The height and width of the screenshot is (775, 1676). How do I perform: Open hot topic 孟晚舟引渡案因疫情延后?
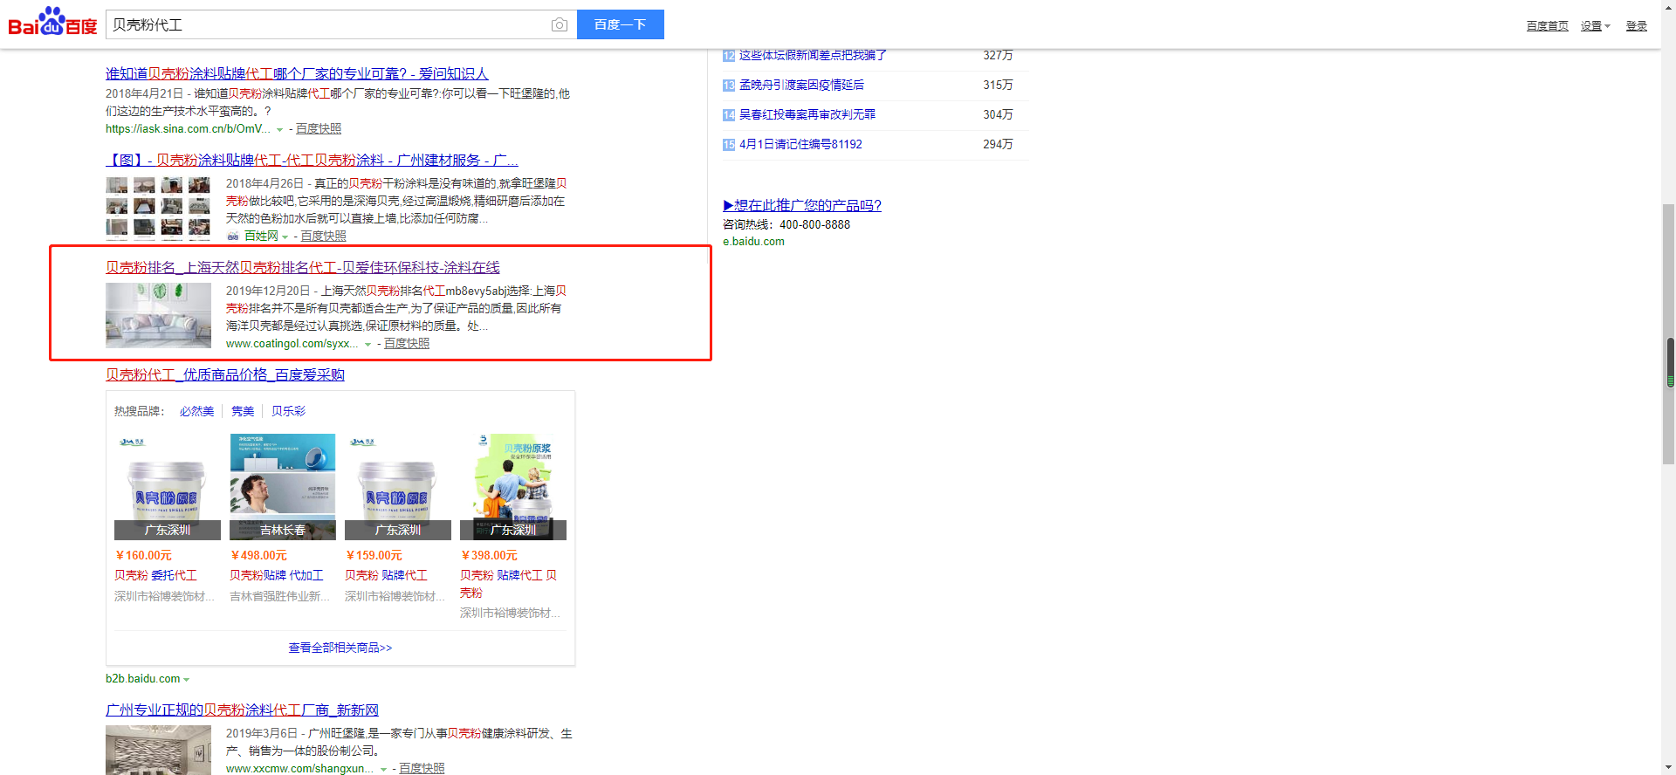pyautogui.click(x=801, y=85)
